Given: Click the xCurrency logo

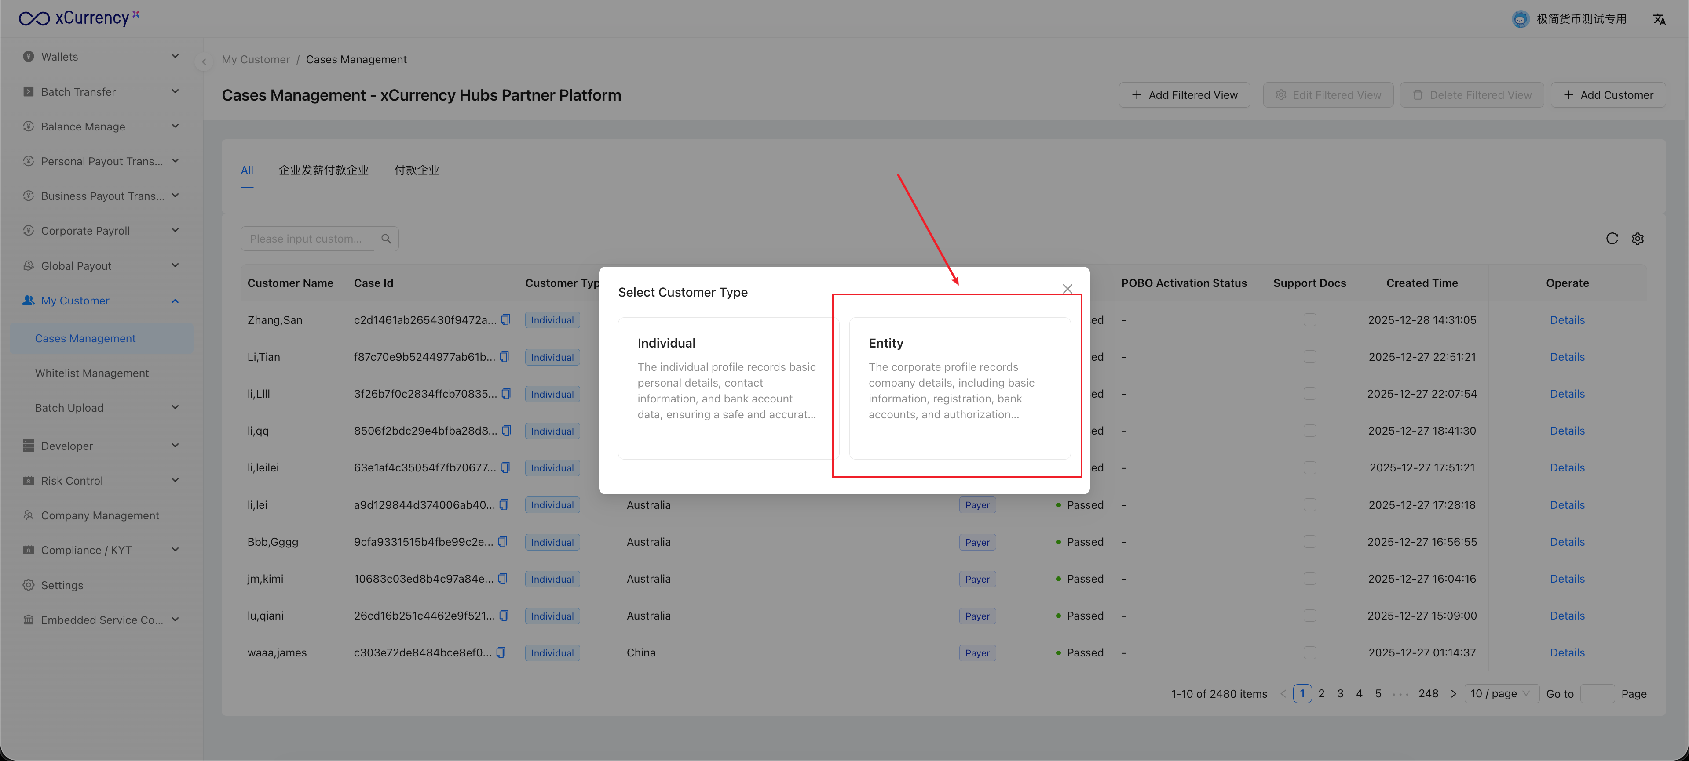Looking at the screenshot, I should point(79,18).
